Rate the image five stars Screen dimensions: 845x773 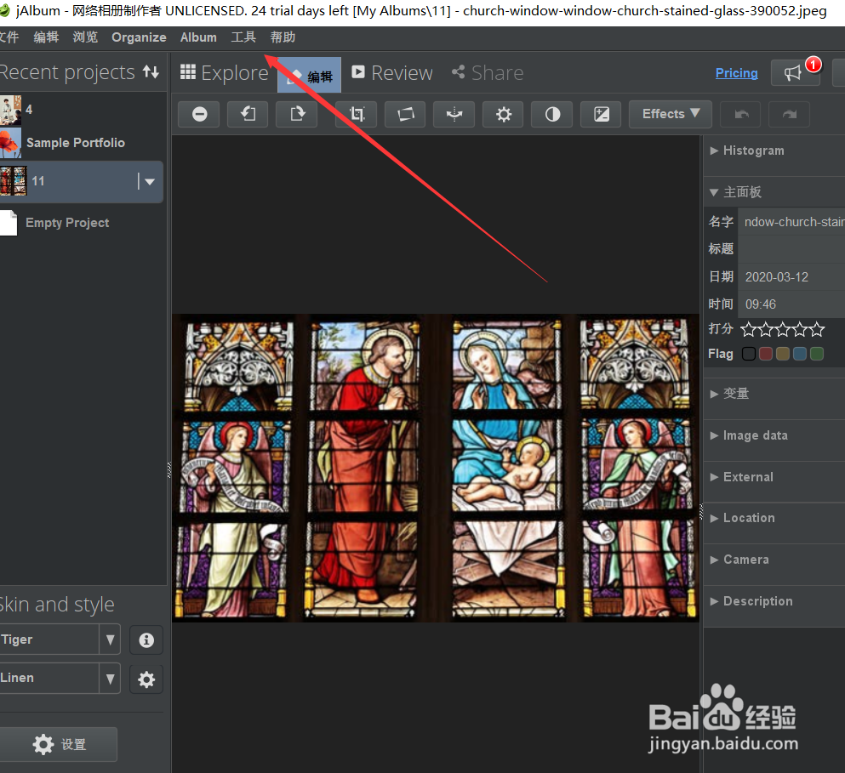817,329
